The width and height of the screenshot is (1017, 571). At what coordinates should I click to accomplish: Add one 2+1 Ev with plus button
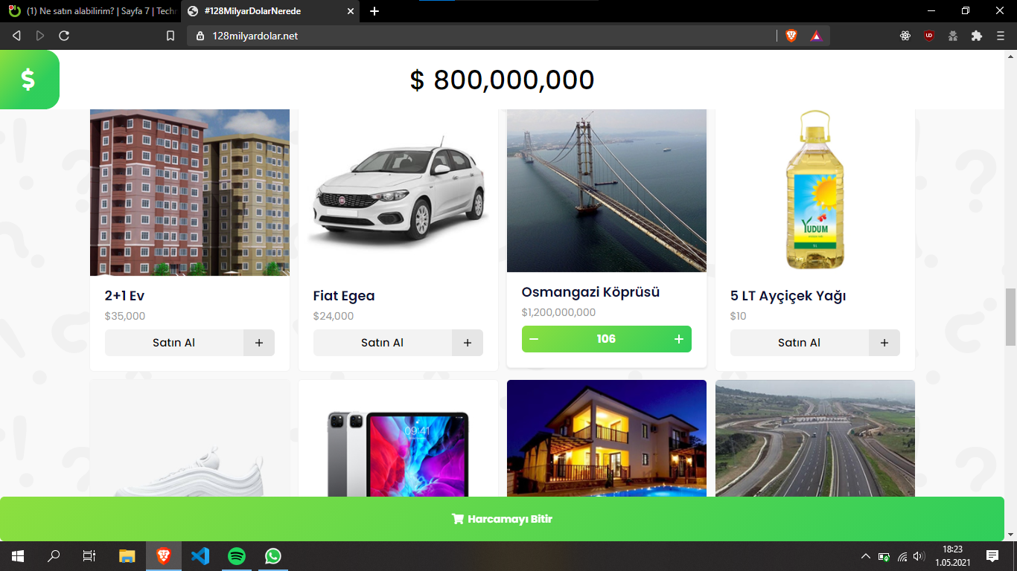pos(259,343)
